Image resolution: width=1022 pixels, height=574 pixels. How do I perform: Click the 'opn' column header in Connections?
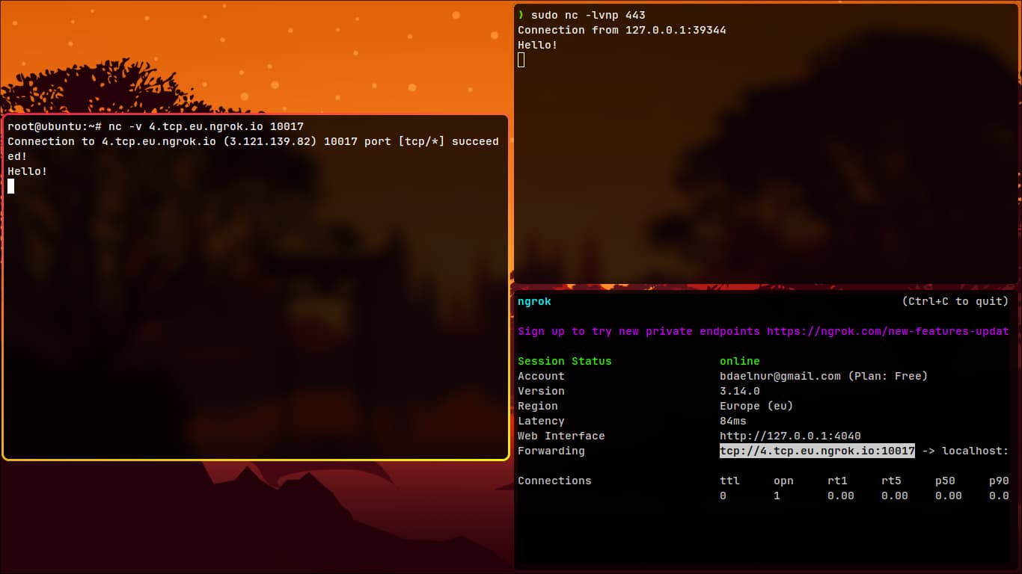tap(783, 481)
